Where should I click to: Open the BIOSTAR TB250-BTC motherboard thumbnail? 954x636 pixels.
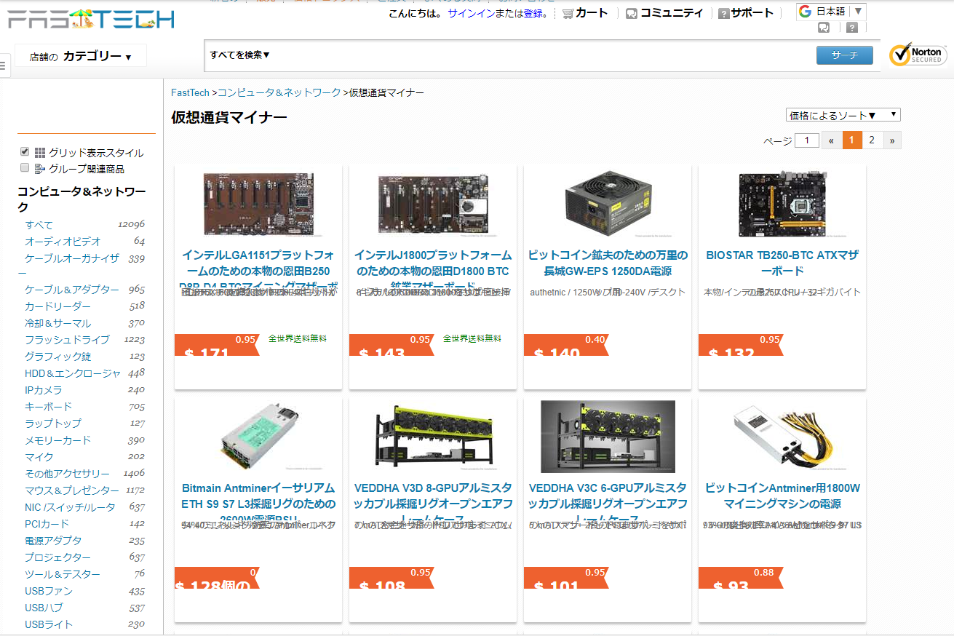click(782, 204)
